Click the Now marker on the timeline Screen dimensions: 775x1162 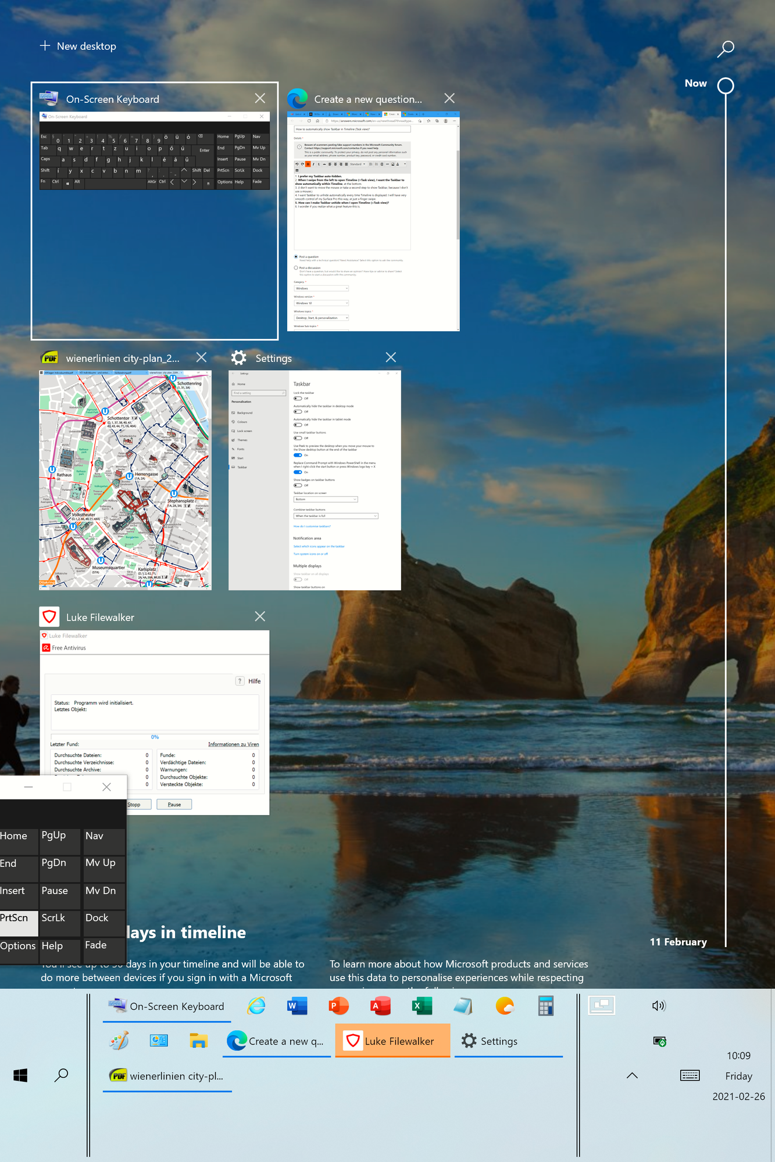(x=725, y=86)
